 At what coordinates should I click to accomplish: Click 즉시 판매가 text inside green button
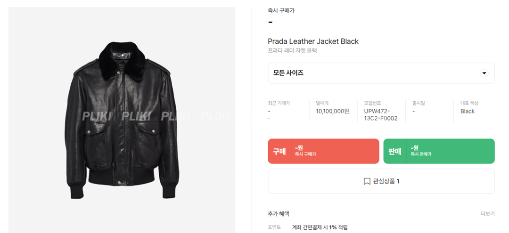(421, 154)
